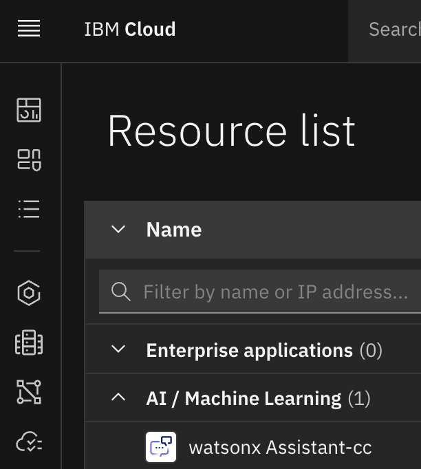The height and width of the screenshot is (469, 421).
Task: Open the network nodes sidebar icon
Action: click(x=29, y=392)
